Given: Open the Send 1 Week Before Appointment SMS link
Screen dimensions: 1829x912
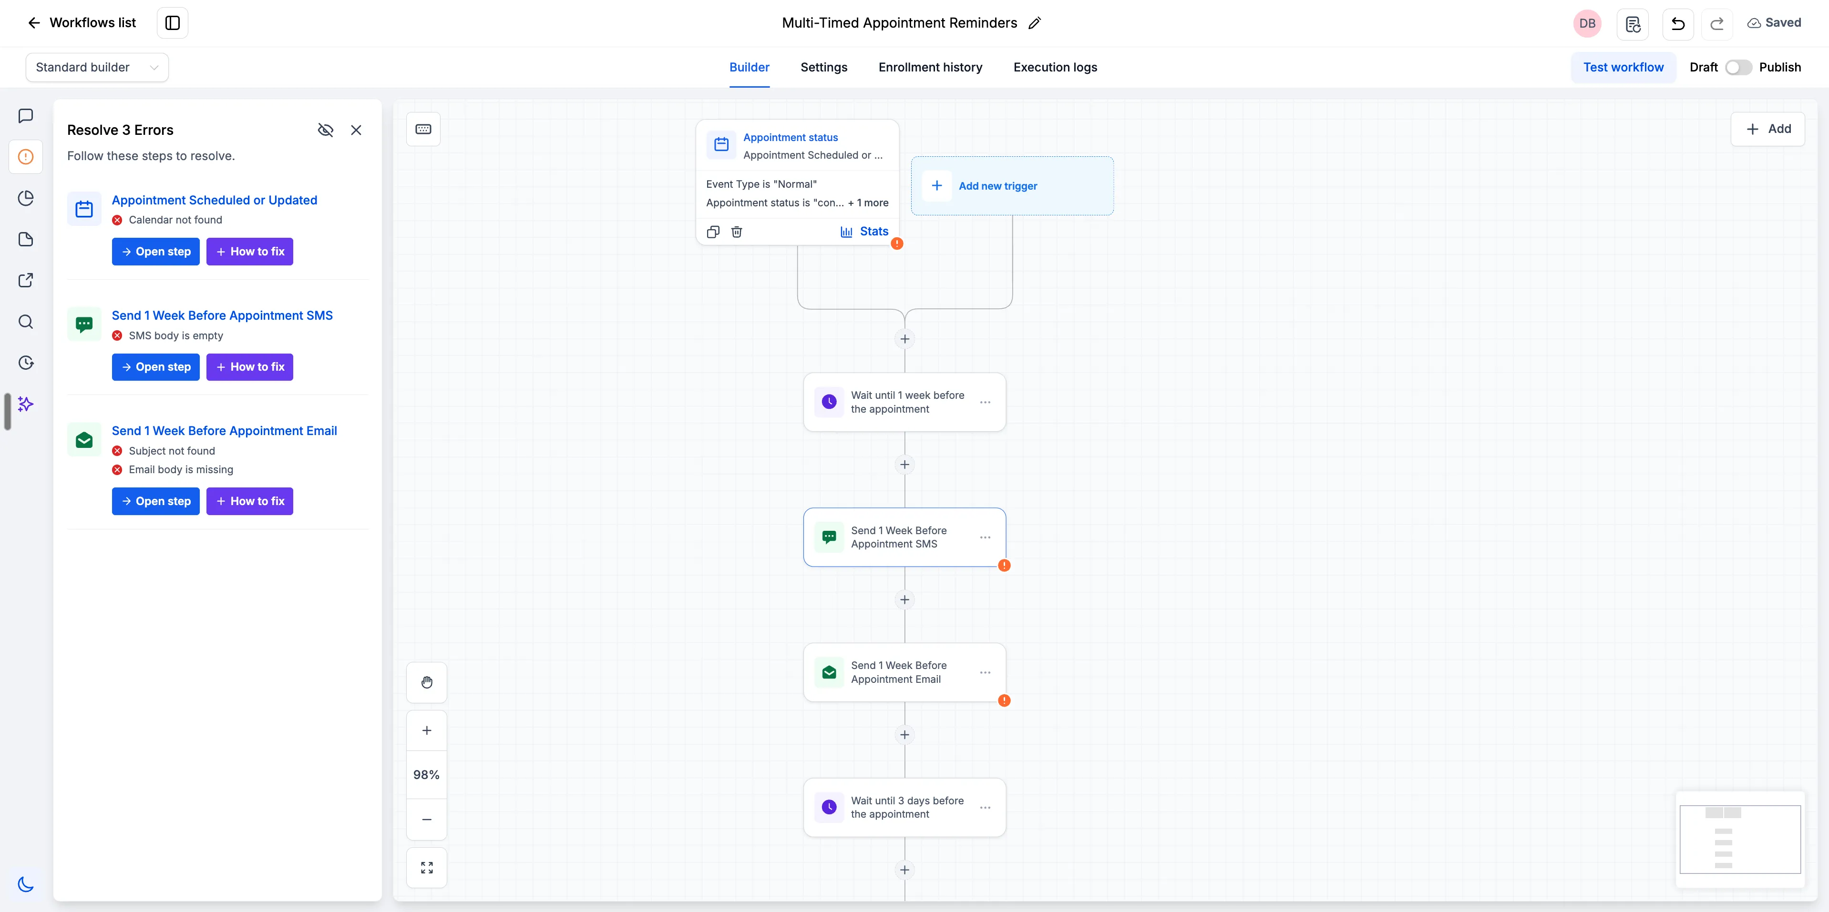Looking at the screenshot, I should (222, 315).
